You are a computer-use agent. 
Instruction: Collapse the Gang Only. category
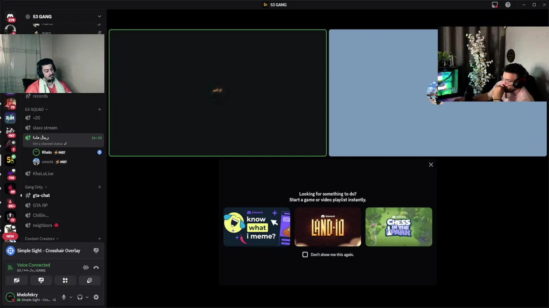36,187
